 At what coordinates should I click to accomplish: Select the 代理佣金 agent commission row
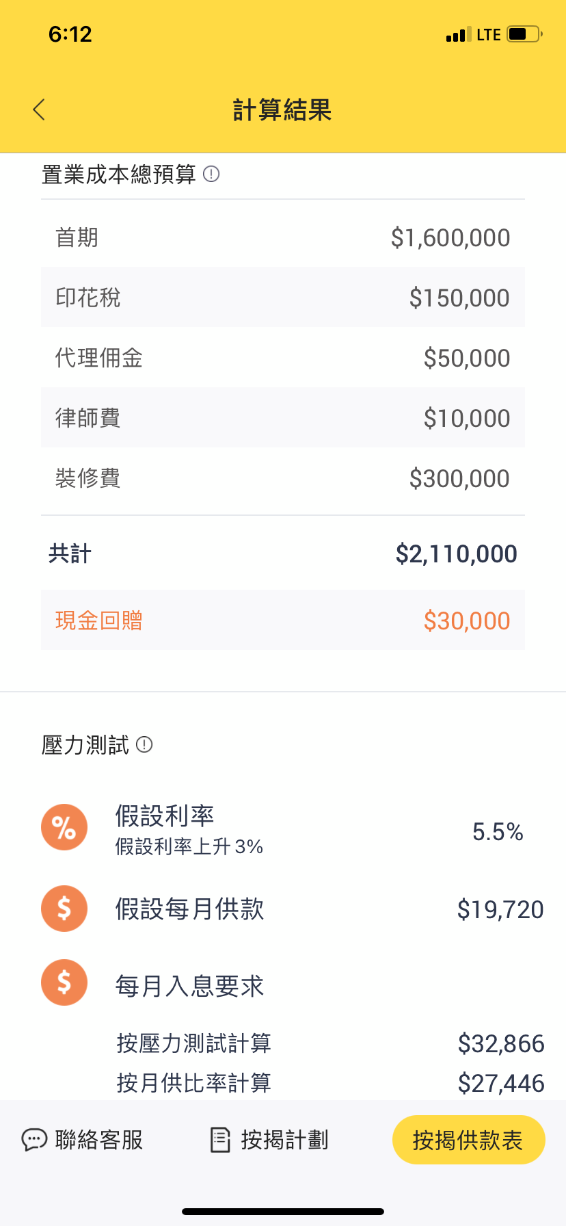(x=283, y=357)
